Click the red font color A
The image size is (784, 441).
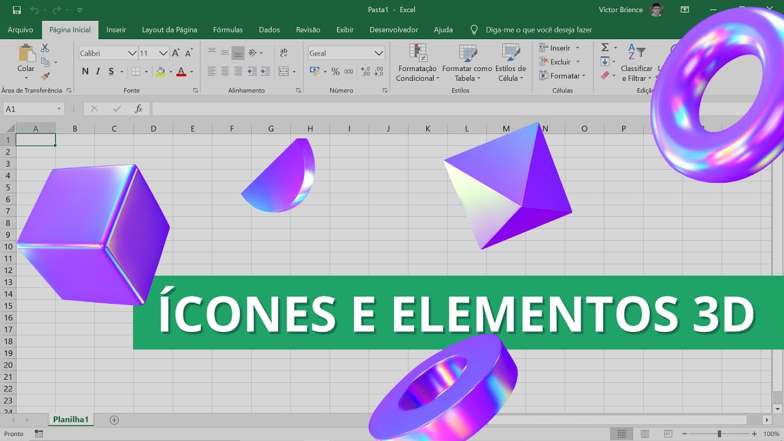click(181, 72)
